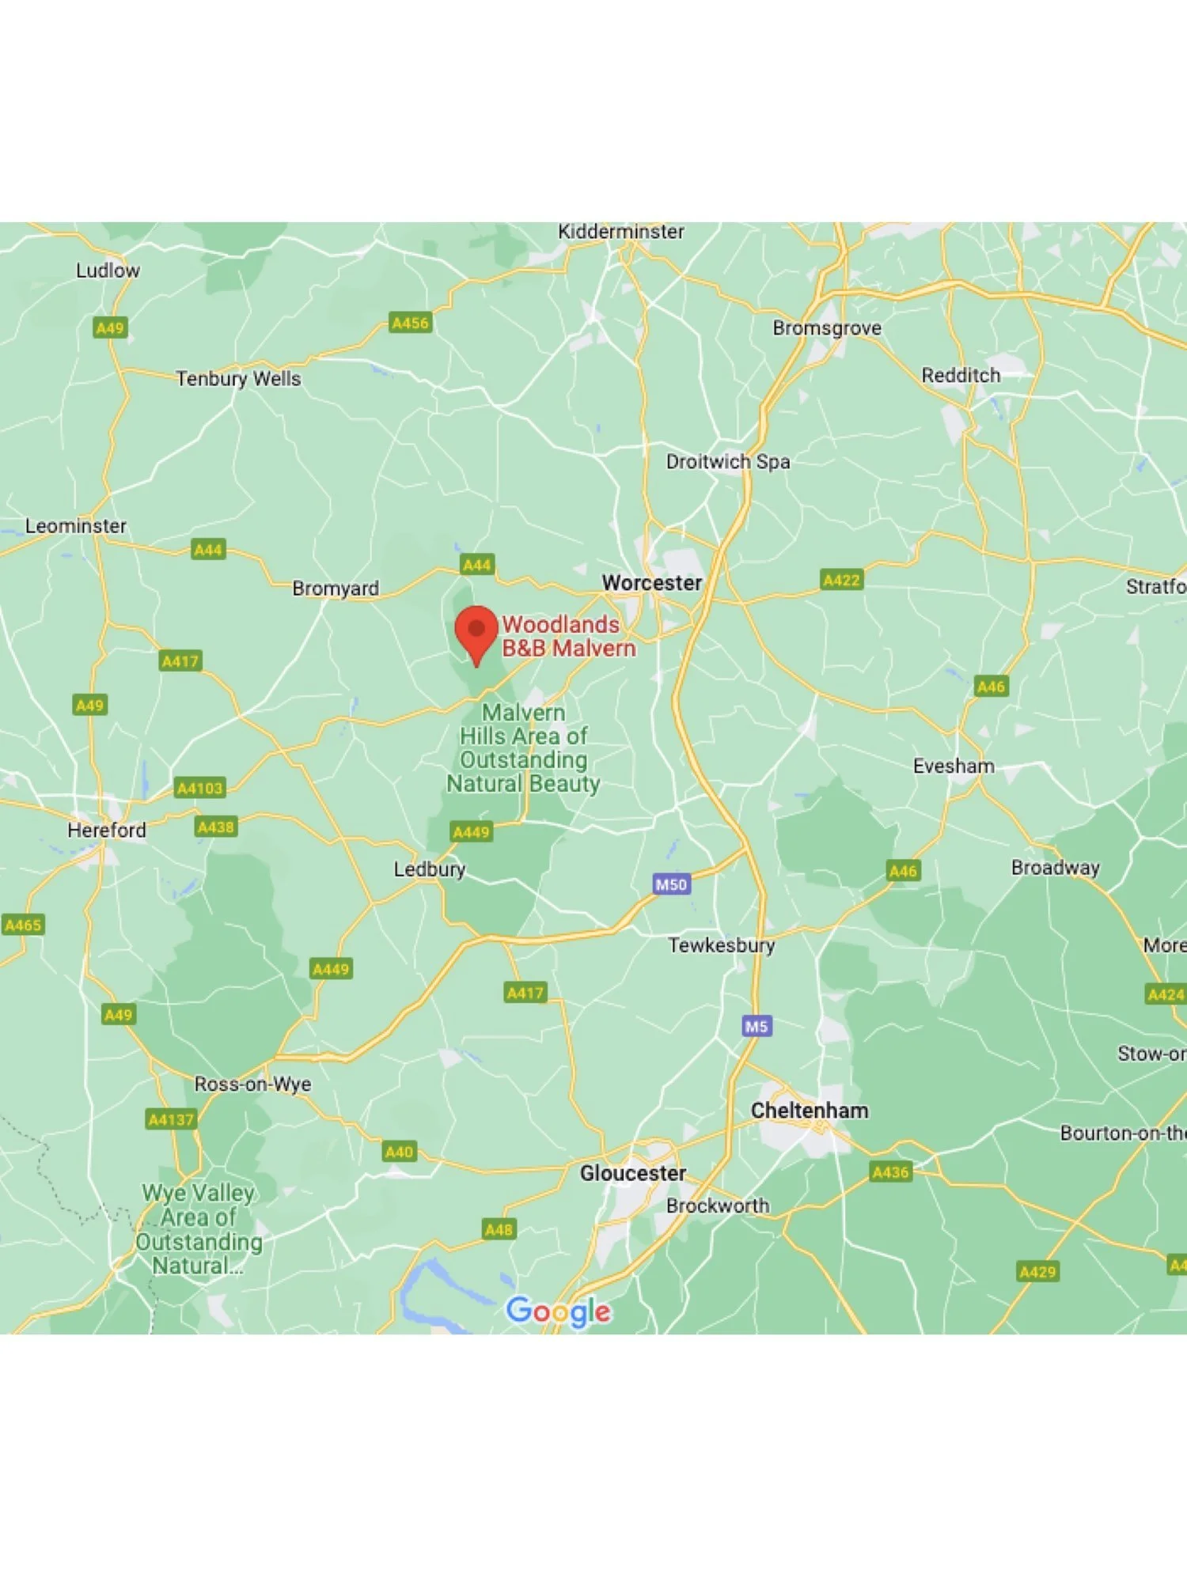Click the M5 motorway shield icon
Image resolution: width=1187 pixels, height=1582 pixels.
point(757,1026)
